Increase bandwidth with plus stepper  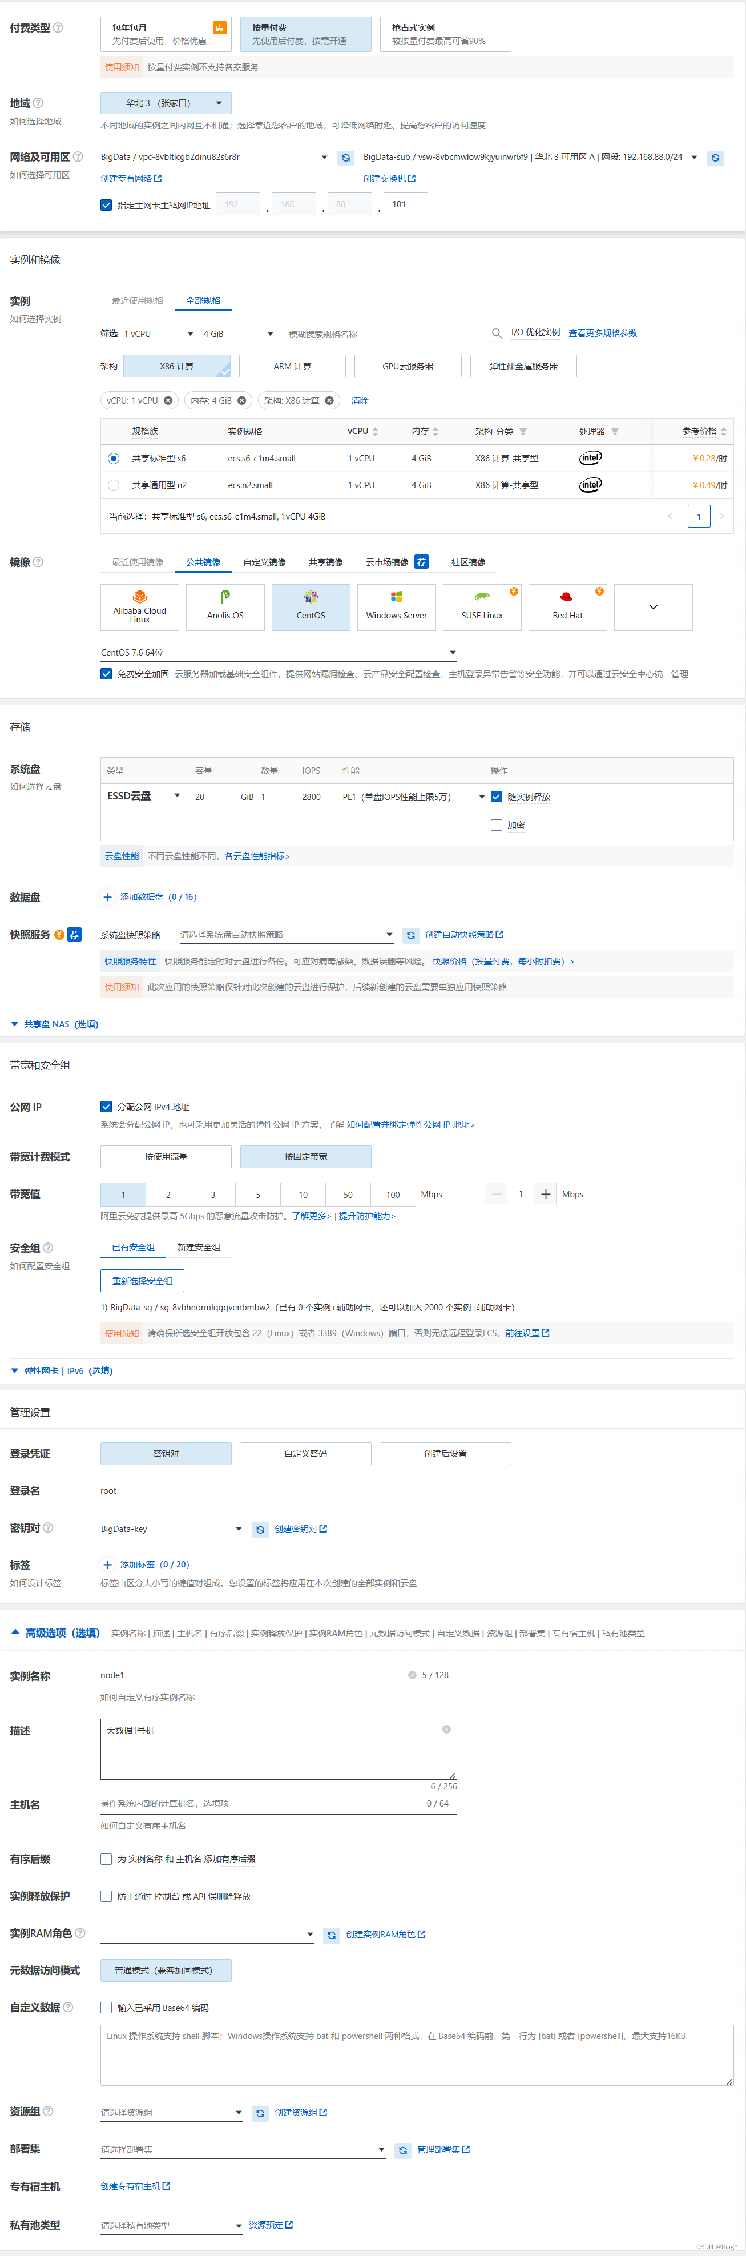pyautogui.click(x=546, y=1194)
